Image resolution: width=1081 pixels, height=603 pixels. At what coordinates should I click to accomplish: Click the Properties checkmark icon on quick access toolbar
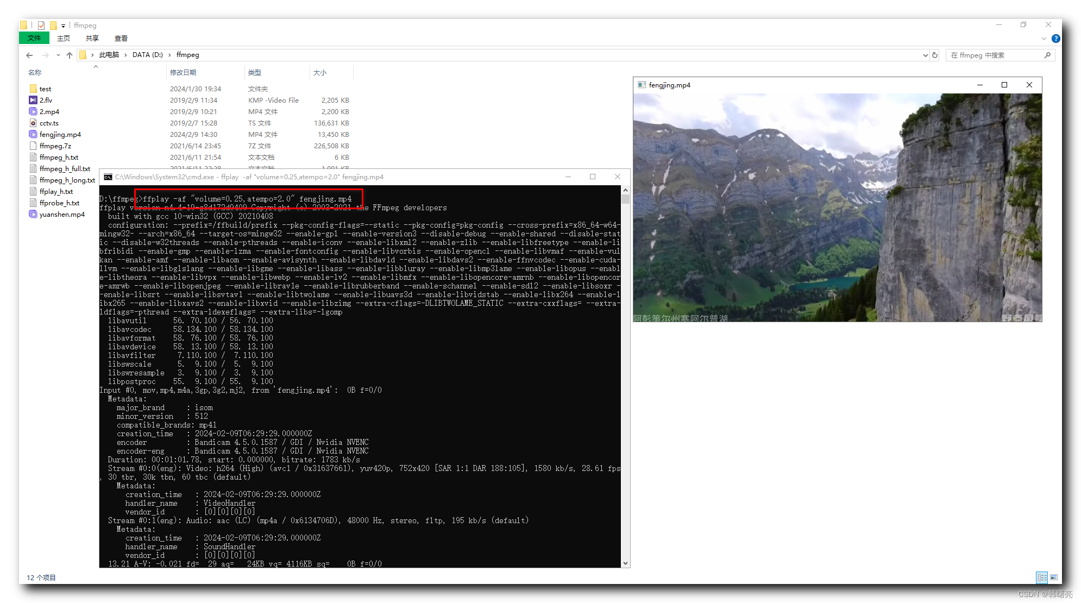[41, 25]
